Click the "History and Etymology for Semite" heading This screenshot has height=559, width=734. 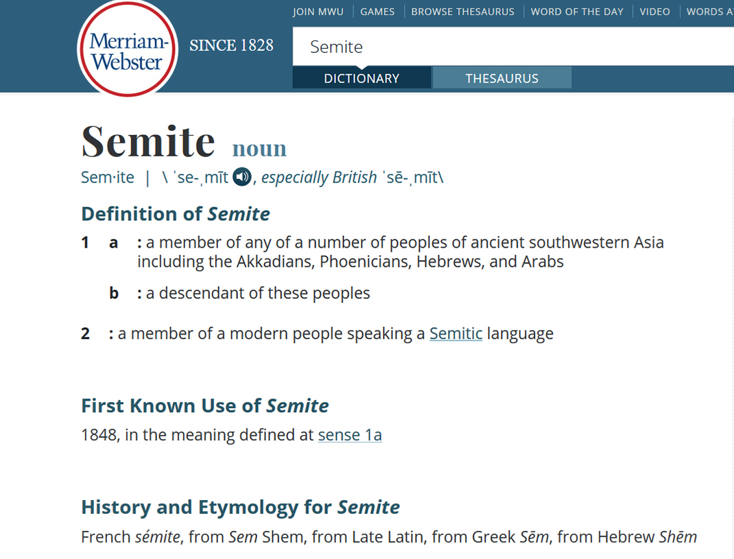click(x=240, y=508)
